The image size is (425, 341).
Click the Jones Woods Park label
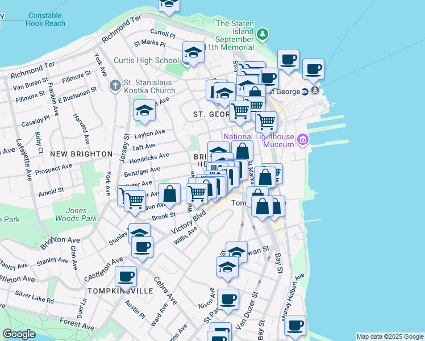pyautogui.click(x=76, y=214)
